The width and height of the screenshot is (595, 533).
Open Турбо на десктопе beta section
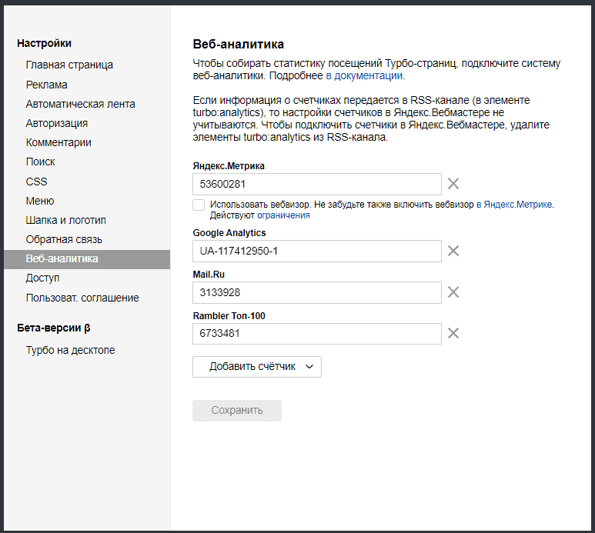click(70, 350)
